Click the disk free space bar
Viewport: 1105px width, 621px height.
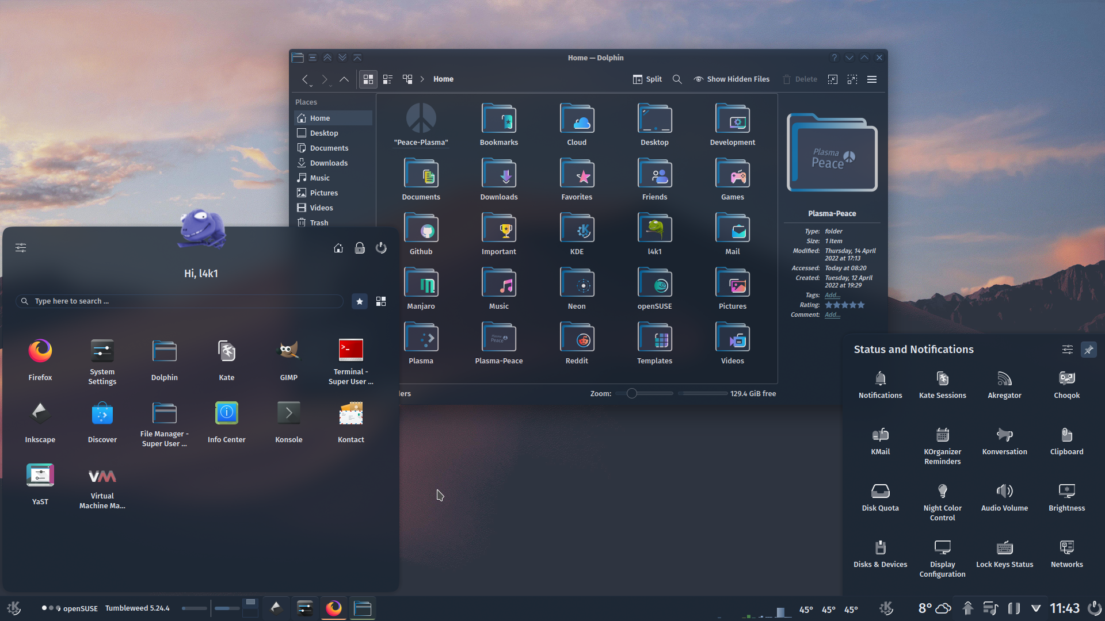[703, 394]
